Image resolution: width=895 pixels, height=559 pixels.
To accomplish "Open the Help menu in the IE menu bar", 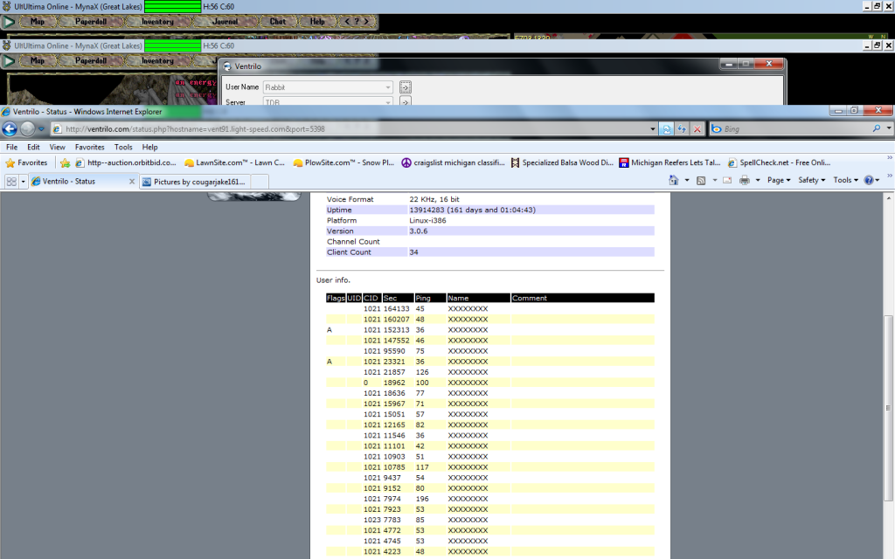I will (x=149, y=147).
